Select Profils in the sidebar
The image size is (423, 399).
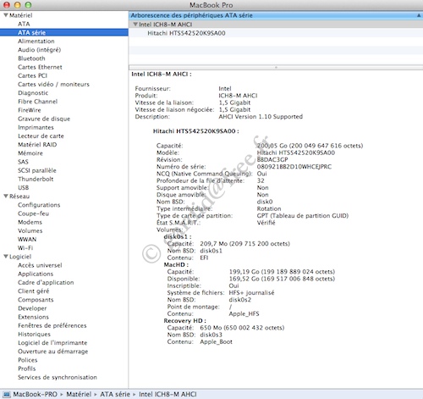27,369
